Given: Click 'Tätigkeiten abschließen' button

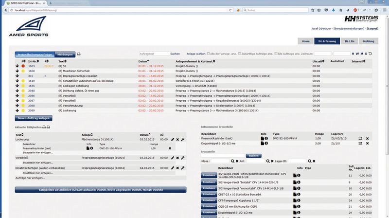Looking at the screenshot, I should coord(101,190).
